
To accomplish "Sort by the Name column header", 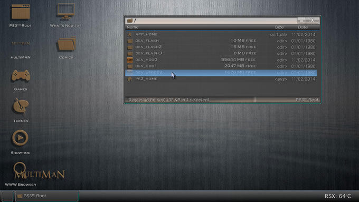I will 133,27.
